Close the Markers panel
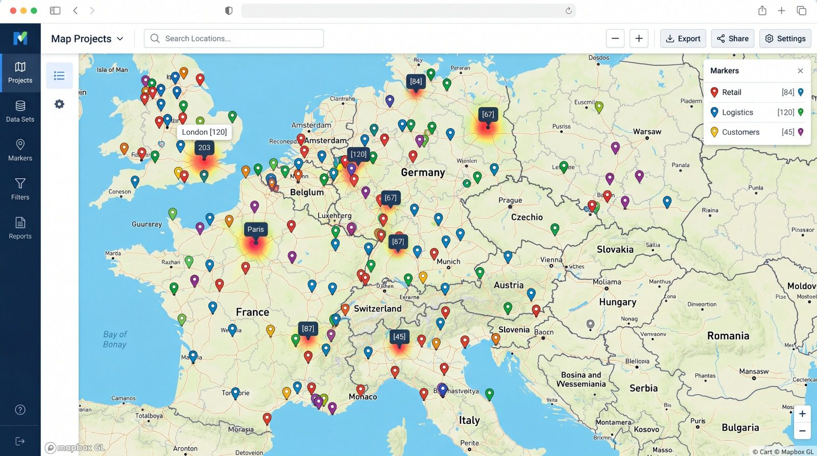The height and width of the screenshot is (456, 817). point(800,71)
